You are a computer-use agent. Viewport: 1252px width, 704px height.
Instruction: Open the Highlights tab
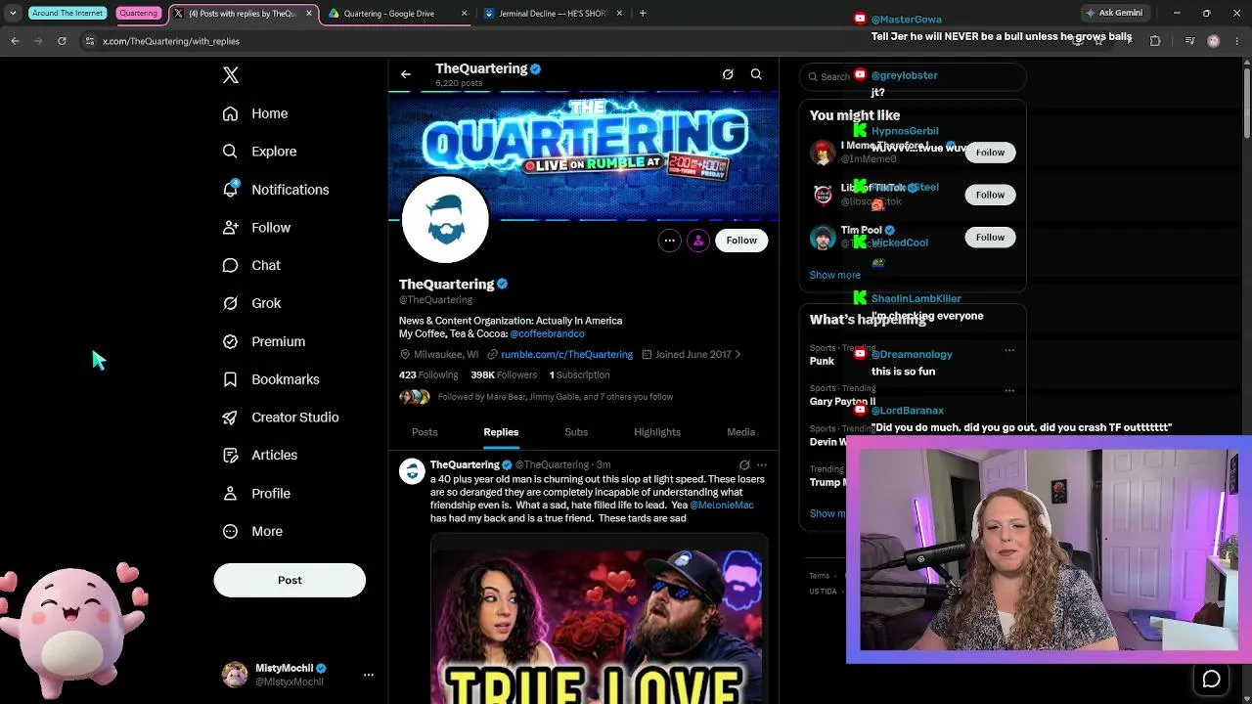coord(657,432)
